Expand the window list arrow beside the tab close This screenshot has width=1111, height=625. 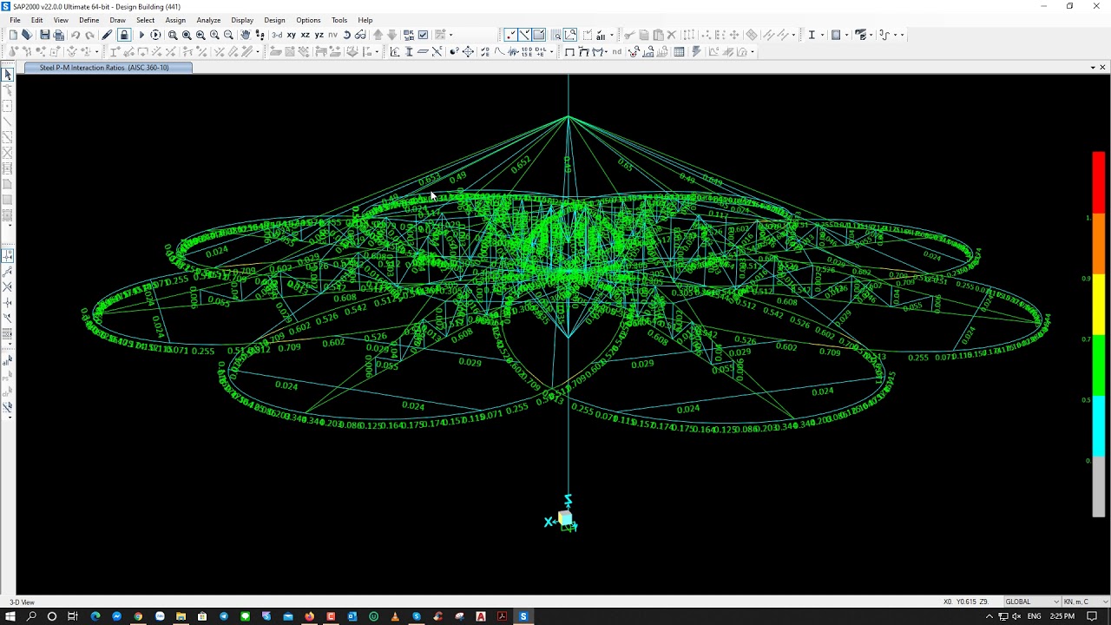point(1093,68)
